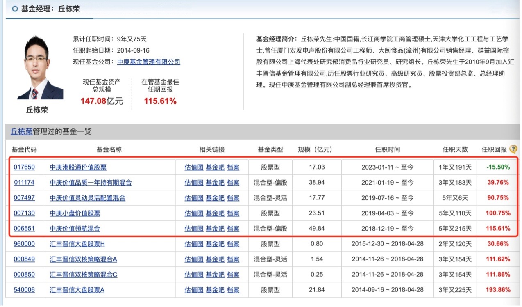Open 汇丰晋信大盘股票H fund page
Viewport: 522px width, 307px height.
point(77,244)
